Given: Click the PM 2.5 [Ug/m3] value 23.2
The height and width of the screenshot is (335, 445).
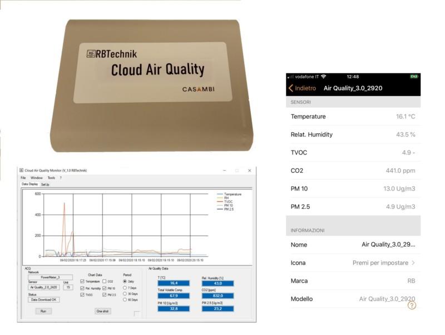Looking at the screenshot, I should tap(217, 309).
